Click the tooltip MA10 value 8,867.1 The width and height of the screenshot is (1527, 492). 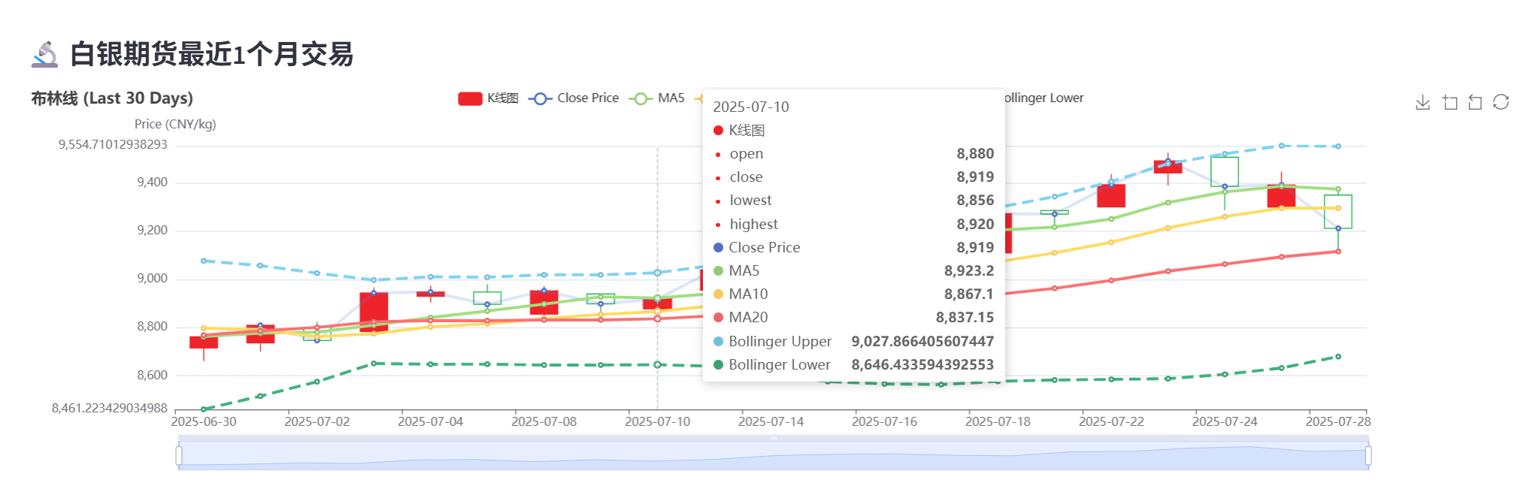point(969,294)
